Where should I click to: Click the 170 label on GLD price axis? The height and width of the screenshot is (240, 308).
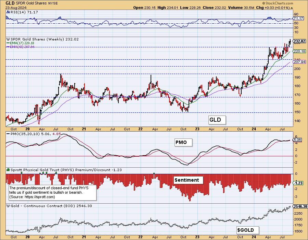point(297,95)
